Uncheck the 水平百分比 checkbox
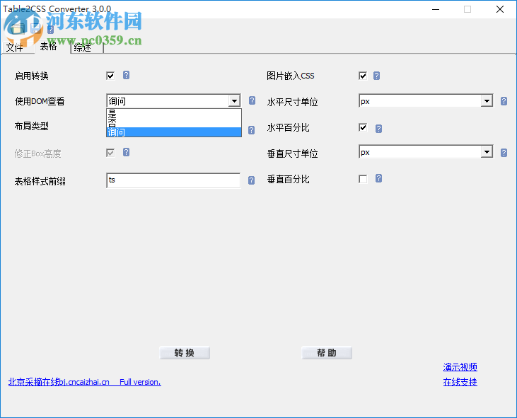 [363, 127]
